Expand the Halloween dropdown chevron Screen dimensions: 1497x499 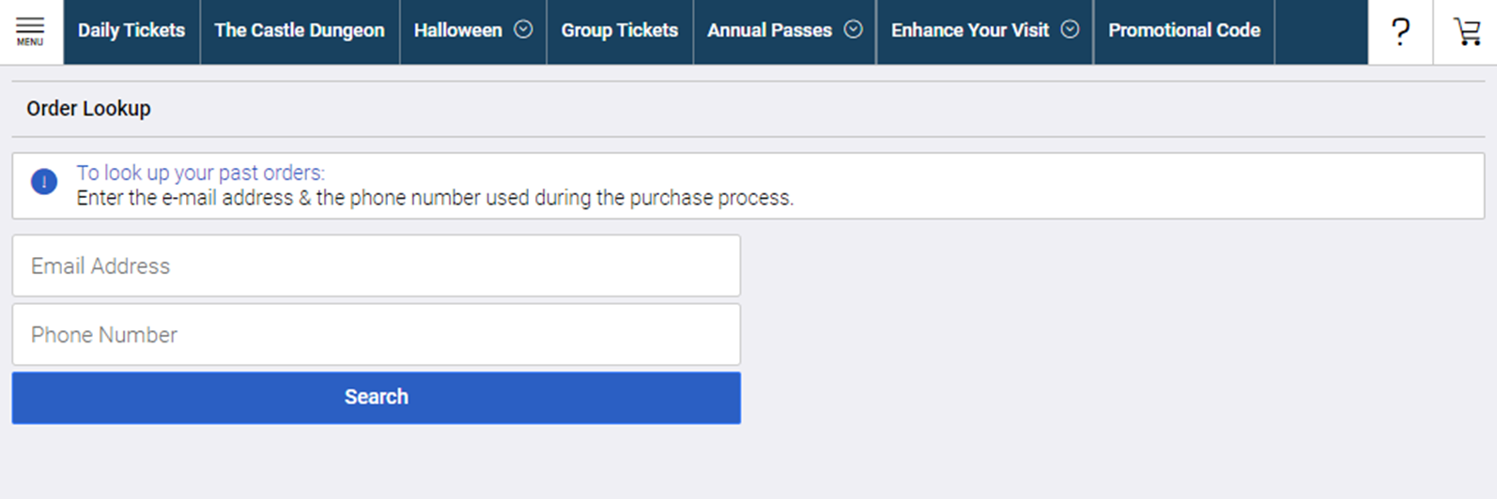coord(524,29)
